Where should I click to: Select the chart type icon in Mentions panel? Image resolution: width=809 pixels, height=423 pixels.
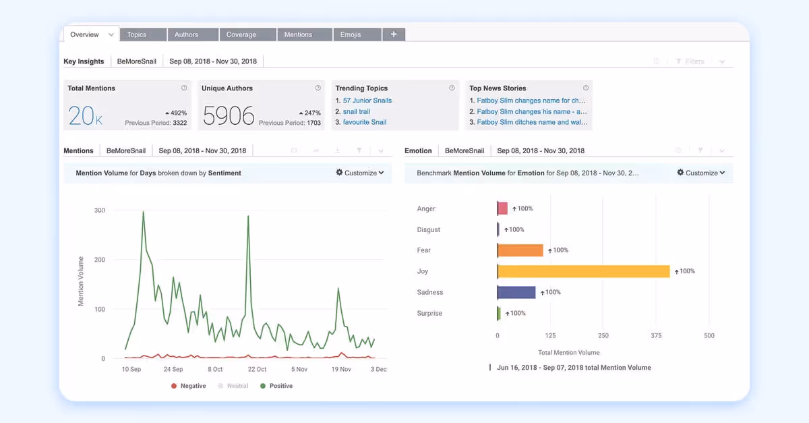click(x=316, y=150)
